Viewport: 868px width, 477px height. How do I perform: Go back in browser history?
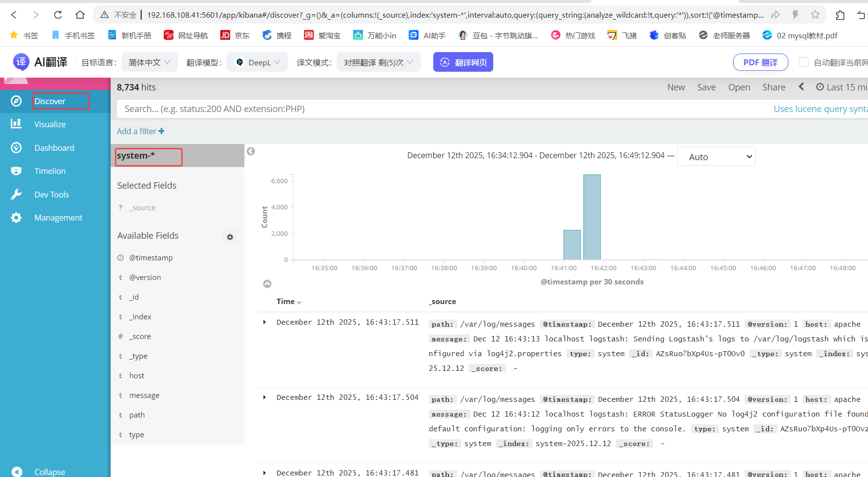click(14, 15)
